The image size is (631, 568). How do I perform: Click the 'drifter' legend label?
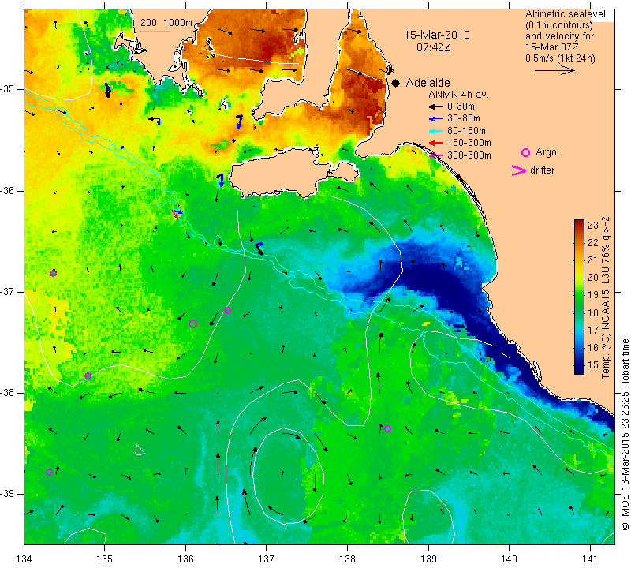pyautogui.click(x=542, y=170)
